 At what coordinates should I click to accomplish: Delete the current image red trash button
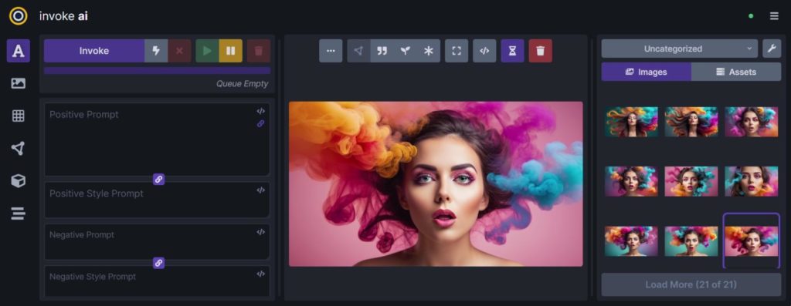(x=540, y=51)
